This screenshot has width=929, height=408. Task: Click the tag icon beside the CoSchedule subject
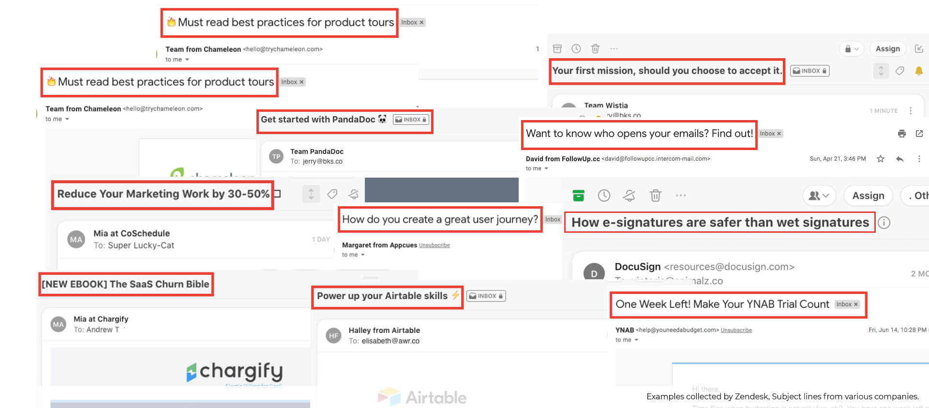[x=332, y=194]
